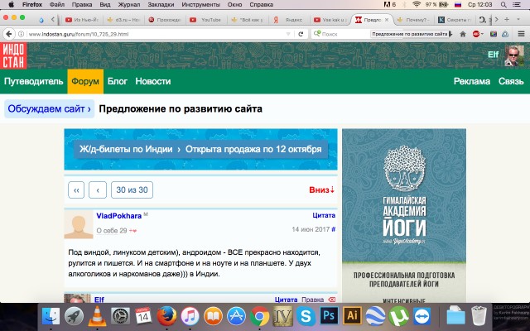
Task: Open the Форум navigation tab
Action: coord(85,82)
